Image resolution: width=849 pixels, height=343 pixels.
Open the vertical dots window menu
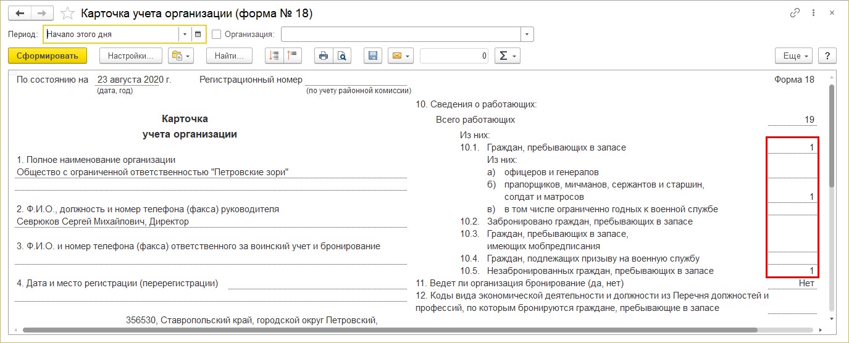(813, 13)
